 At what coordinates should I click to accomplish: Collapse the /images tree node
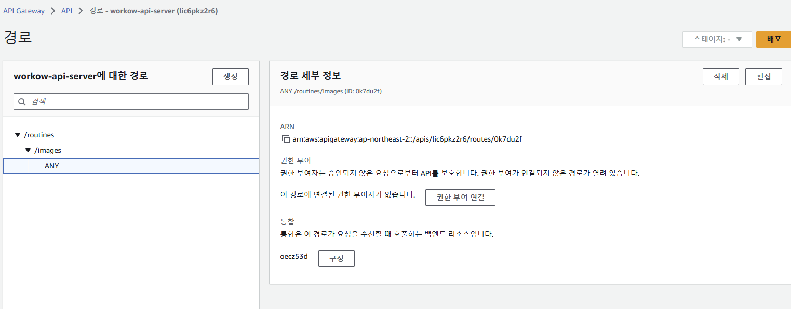pyautogui.click(x=28, y=150)
